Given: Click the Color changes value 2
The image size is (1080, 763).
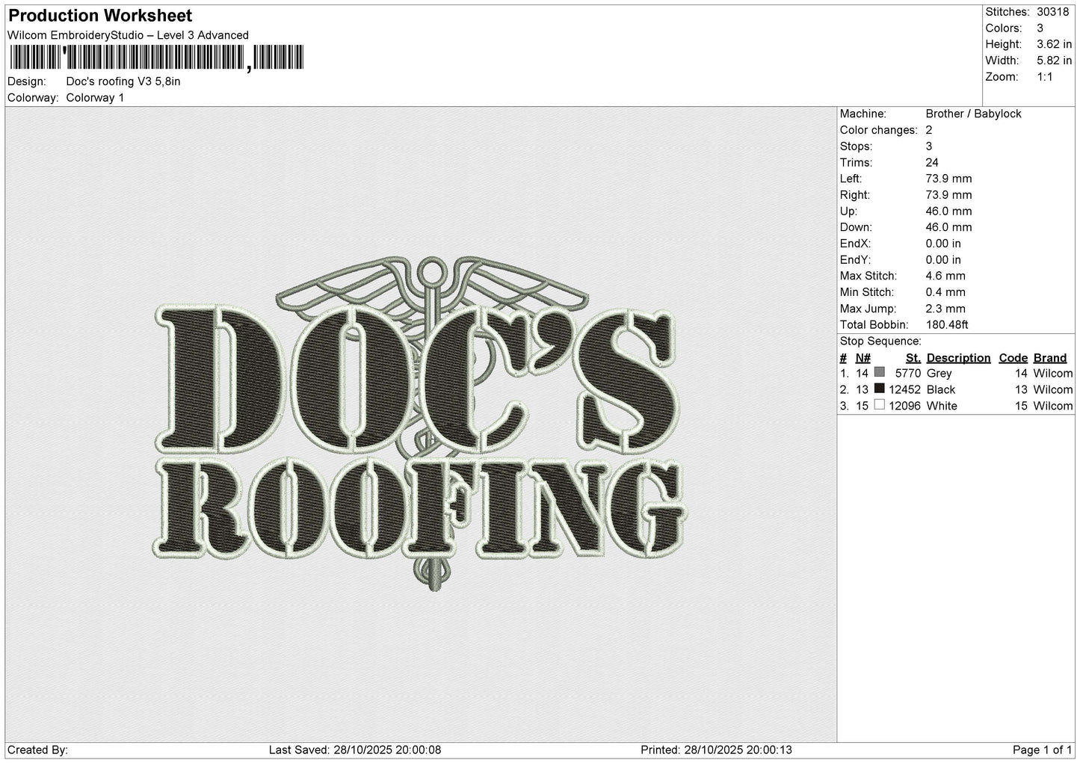Looking at the screenshot, I should [x=929, y=130].
